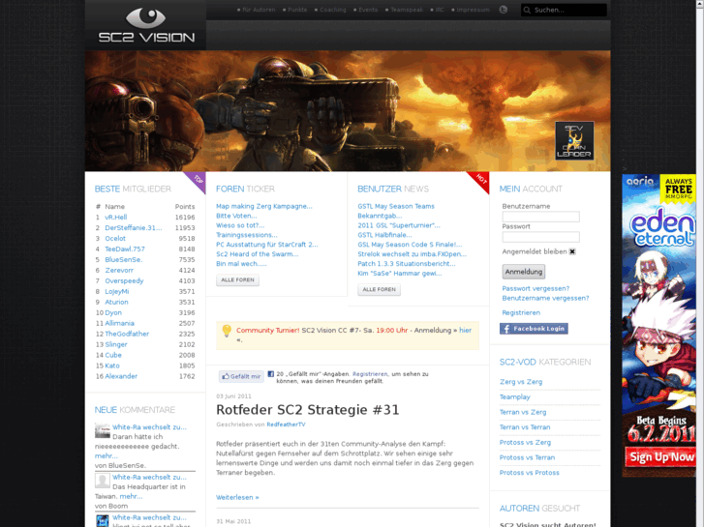Screen dimensions: 704x527
Task: Click Alle Foren under Foren Ticker
Action: (237, 279)
